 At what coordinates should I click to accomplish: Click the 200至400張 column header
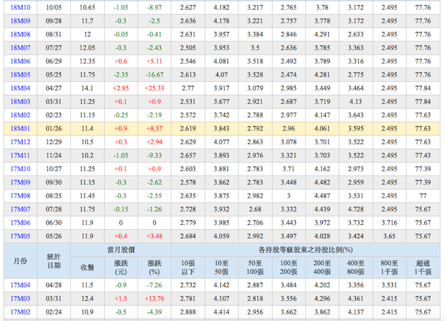[322, 268]
